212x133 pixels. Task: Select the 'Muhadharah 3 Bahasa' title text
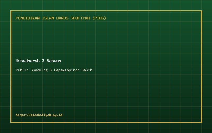pyautogui.click(x=38, y=61)
